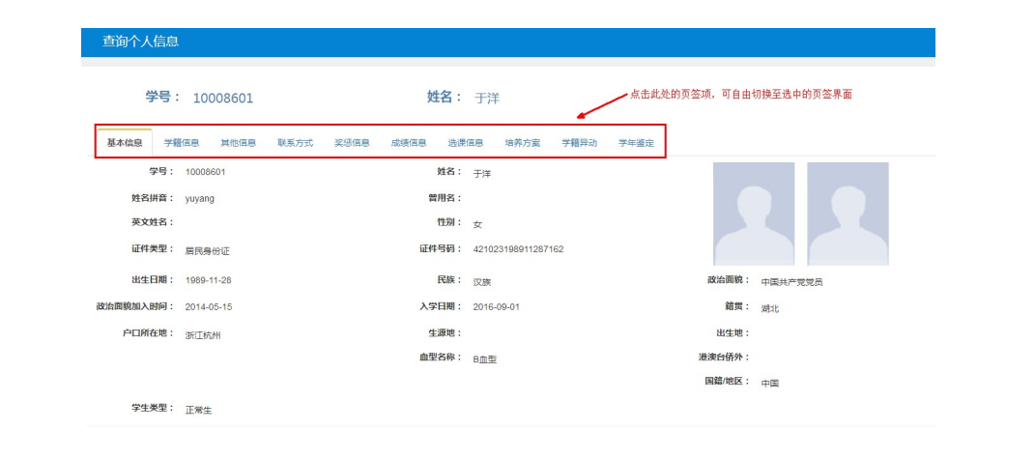The height and width of the screenshot is (459, 1035).
Task: Click the birth date 1989-11-28
Action: [x=209, y=280]
